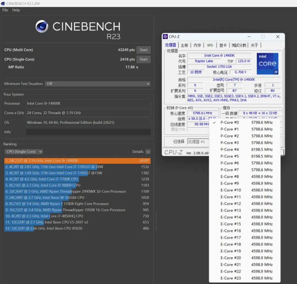
Task: Switch to the 处理器 tab in CPU-Z
Action: click(170, 45)
